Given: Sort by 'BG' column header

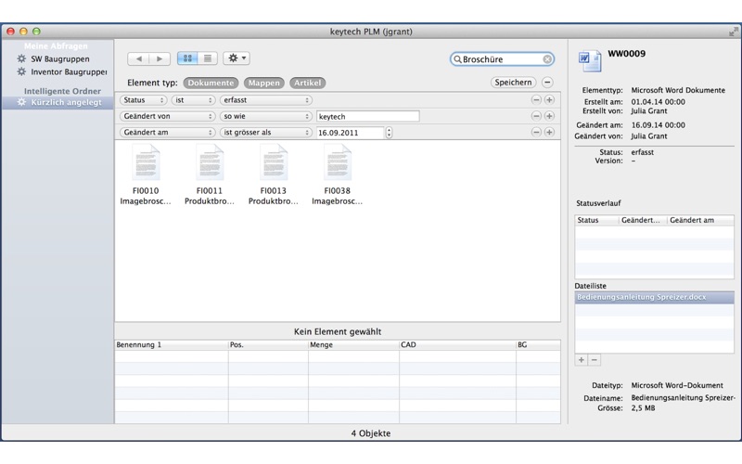Looking at the screenshot, I should pyautogui.click(x=539, y=344).
